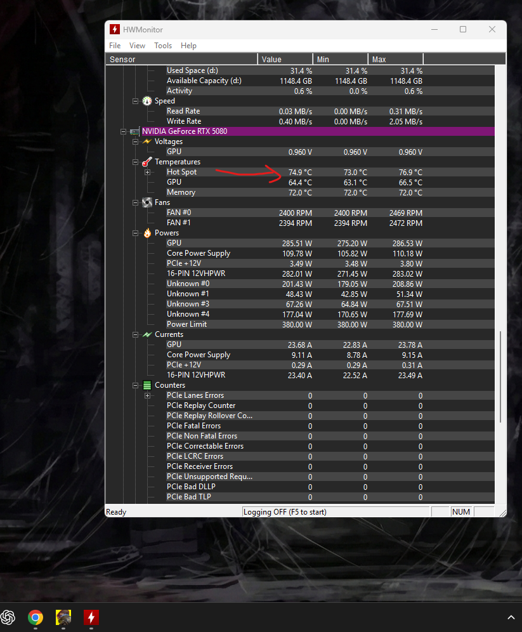Collapse the Fans group
522x632 pixels.
(135, 203)
